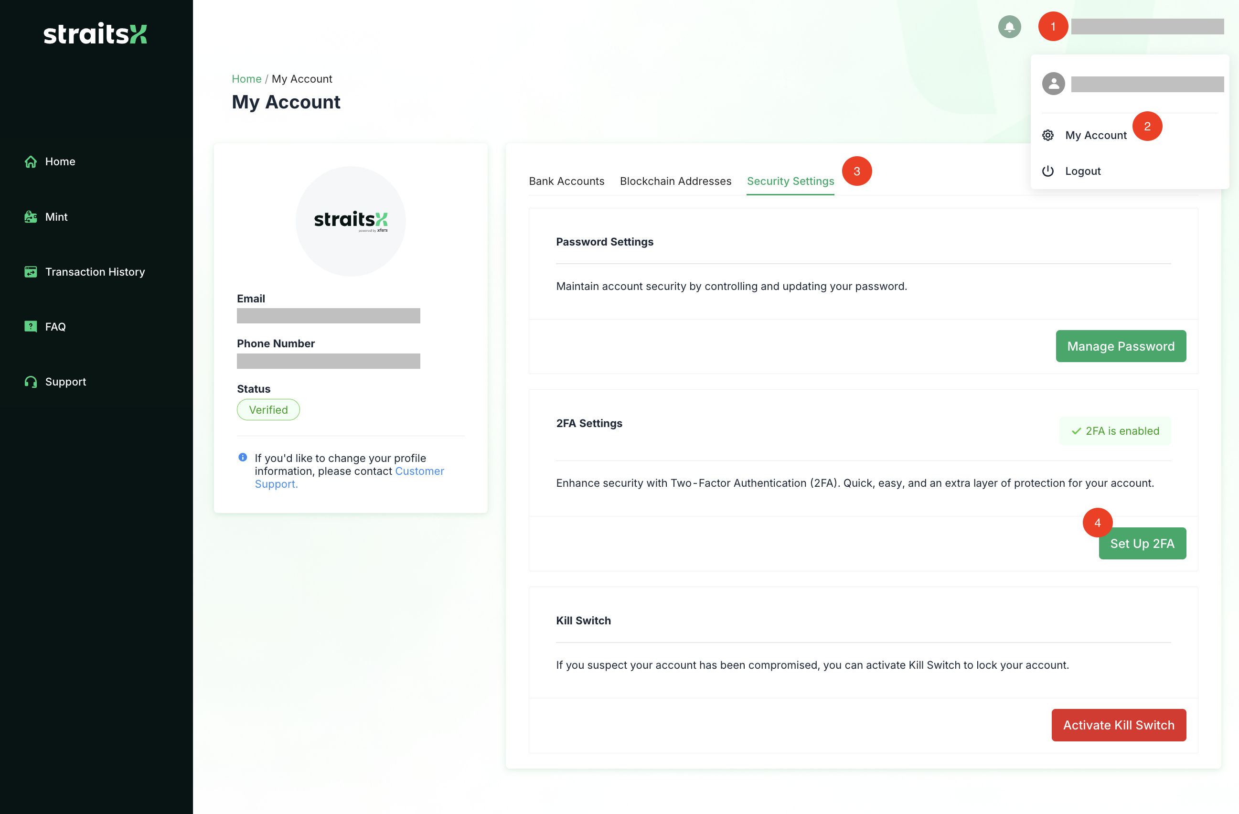The width and height of the screenshot is (1239, 814).
Task: Click the Home house icon in sidebar
Action: click(31, 162)
